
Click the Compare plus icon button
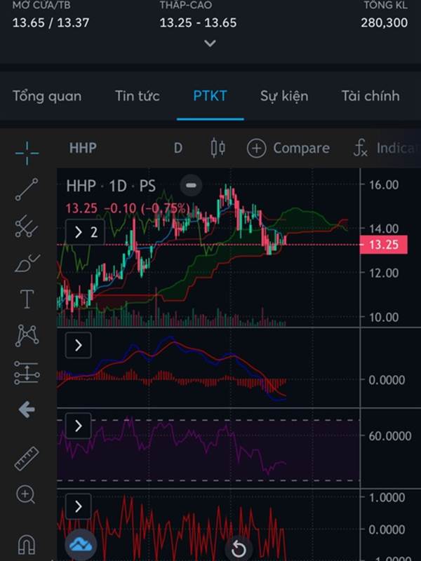point(256,148)
